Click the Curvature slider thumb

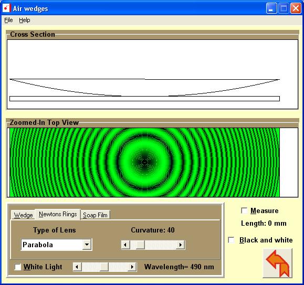(140, 245)
